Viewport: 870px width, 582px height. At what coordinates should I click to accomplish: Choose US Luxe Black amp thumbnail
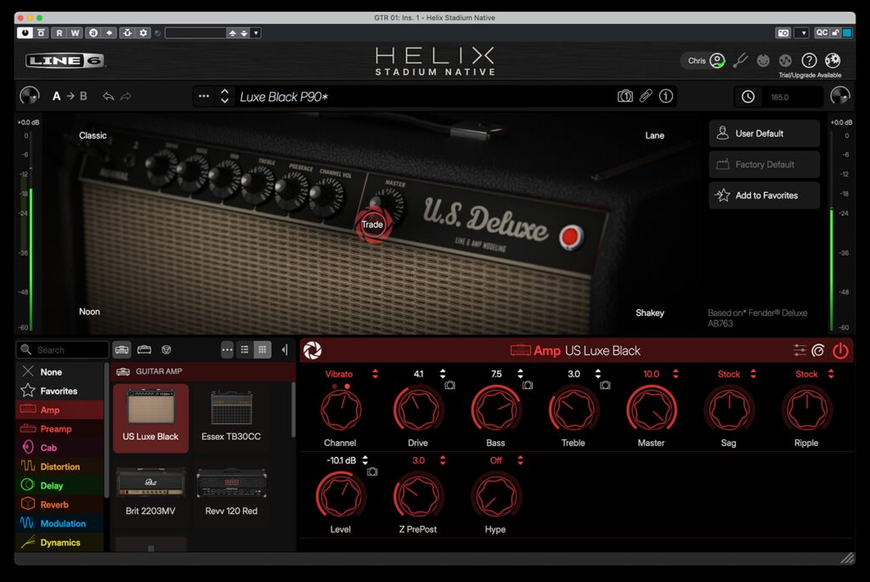[x=150, y=418]
